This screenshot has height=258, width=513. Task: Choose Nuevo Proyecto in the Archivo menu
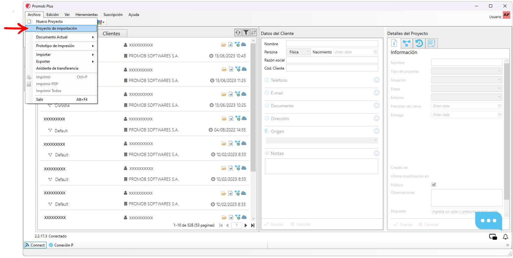coord(61,22)
